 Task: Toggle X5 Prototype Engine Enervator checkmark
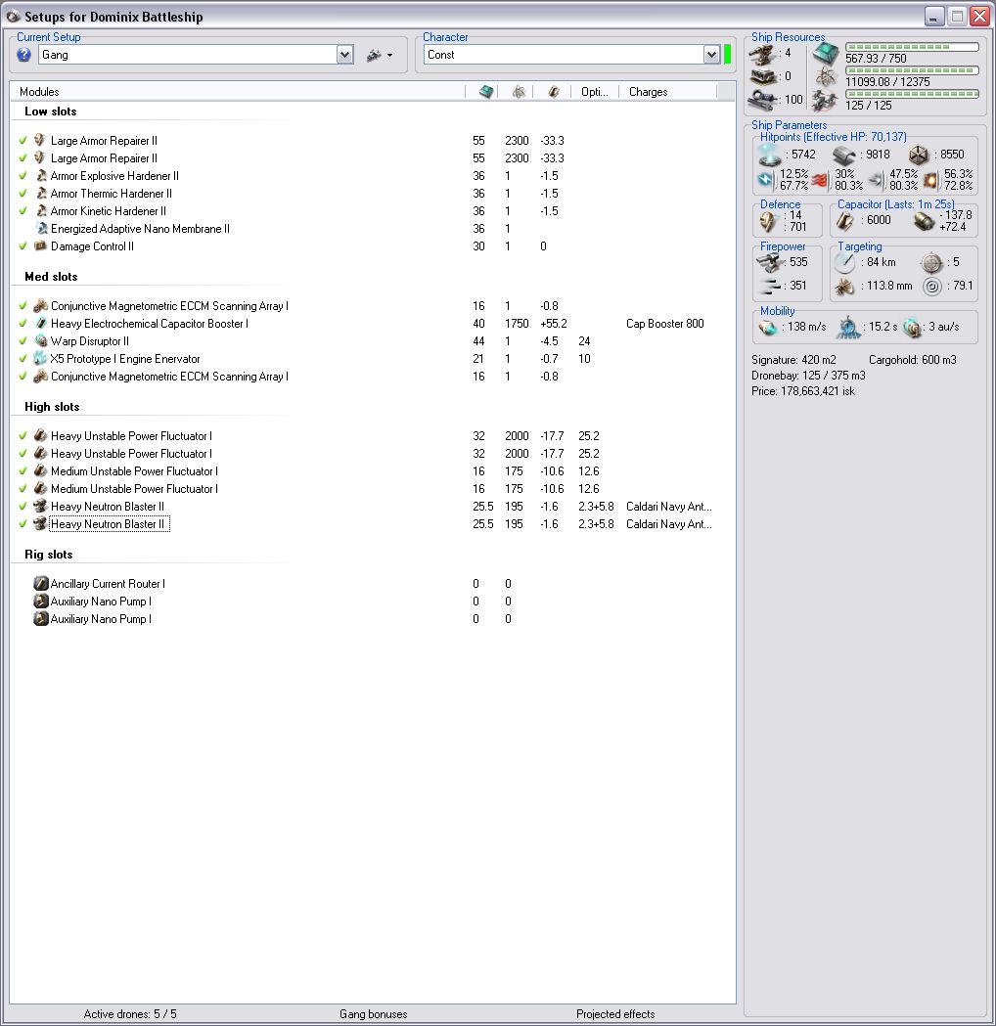point(23,359)
